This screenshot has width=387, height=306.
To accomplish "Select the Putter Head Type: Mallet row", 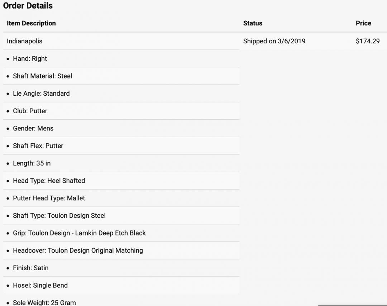I will [x=121, y=198].
